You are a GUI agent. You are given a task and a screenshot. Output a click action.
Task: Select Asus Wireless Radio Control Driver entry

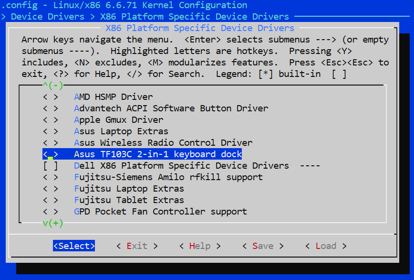pyautogui.click(x=163, y=143)
